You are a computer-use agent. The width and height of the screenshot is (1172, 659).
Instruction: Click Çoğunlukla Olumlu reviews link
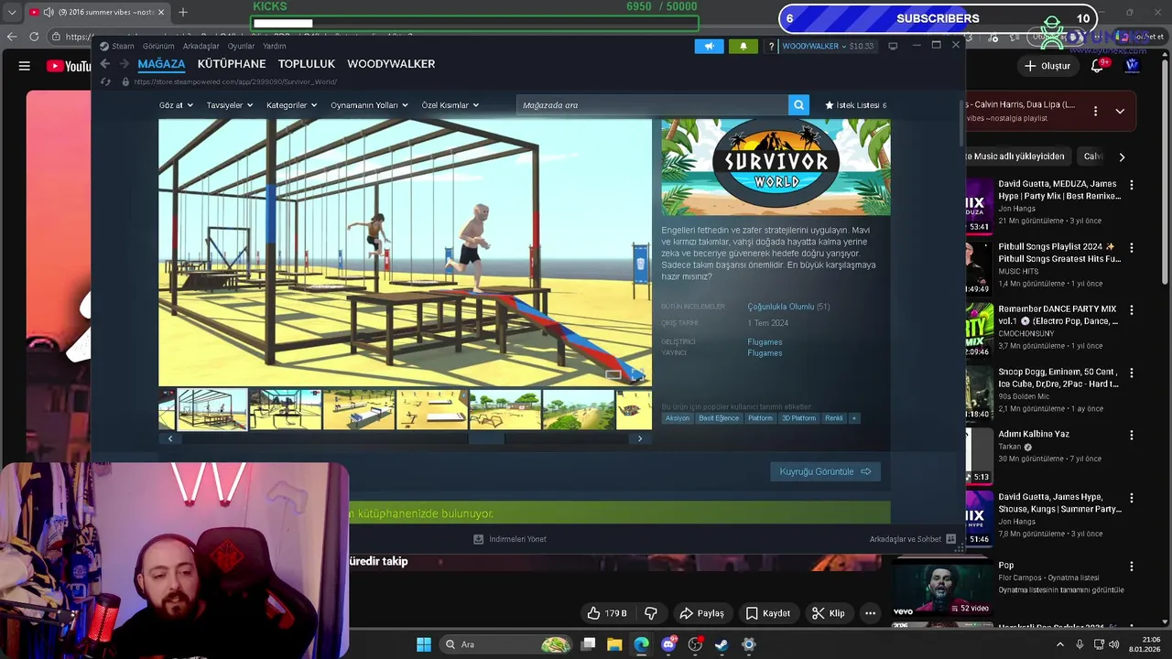(x=781, y=307)
